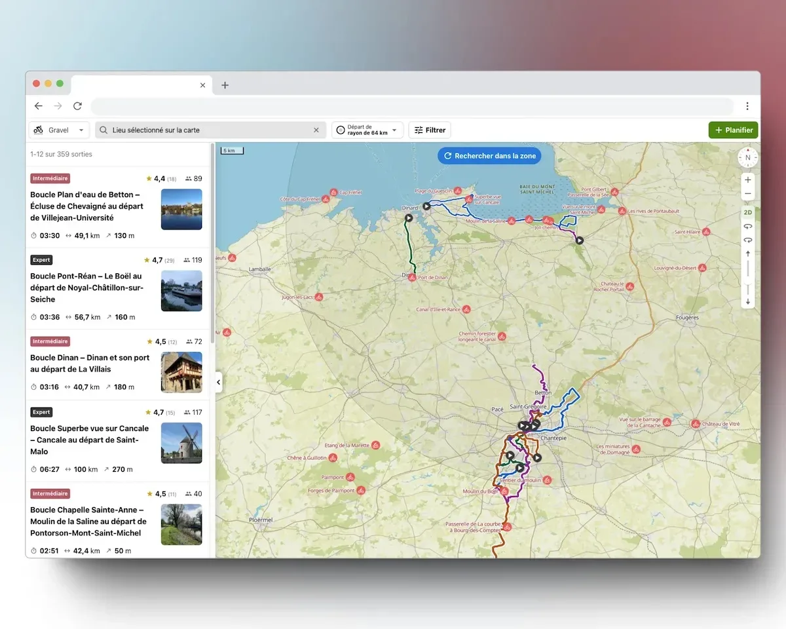786x629 pixels.
Task: Click the route start marker near Dinard
Action: tap(408, 218)
